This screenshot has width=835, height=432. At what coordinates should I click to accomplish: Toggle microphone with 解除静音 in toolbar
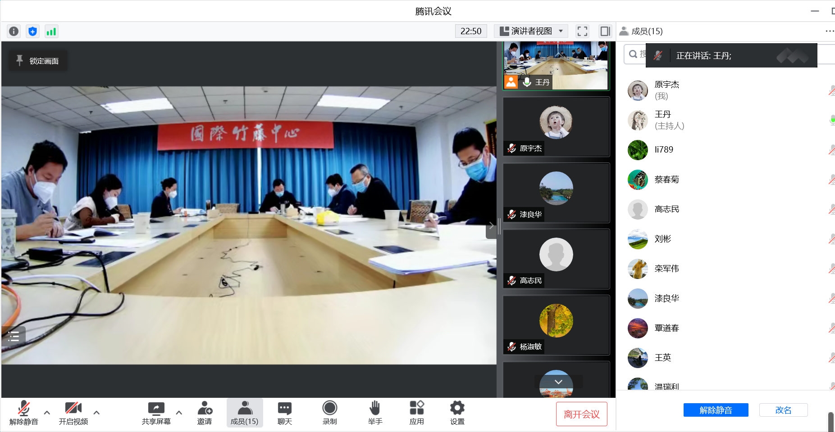click(x=23, y=413)
